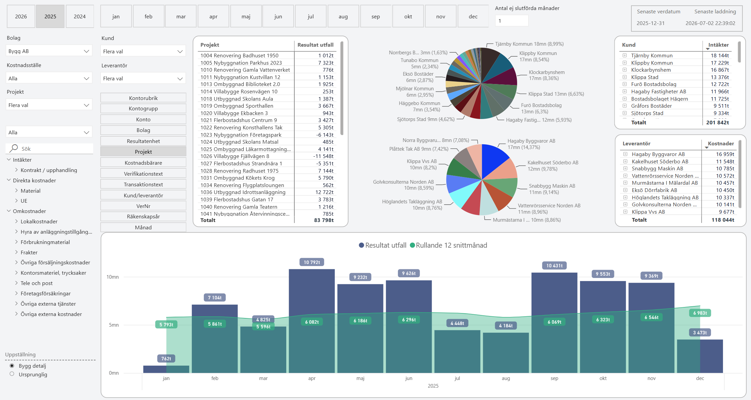751x400 pixels.
Task: Click the search magnifier icon
Action: pyautogui.click(x=14, y=148)
